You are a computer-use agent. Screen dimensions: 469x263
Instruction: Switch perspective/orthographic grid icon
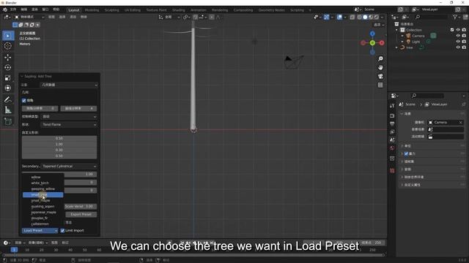[380, 85]
